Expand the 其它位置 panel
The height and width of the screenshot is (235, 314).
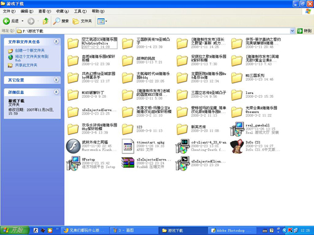(56, 80)
